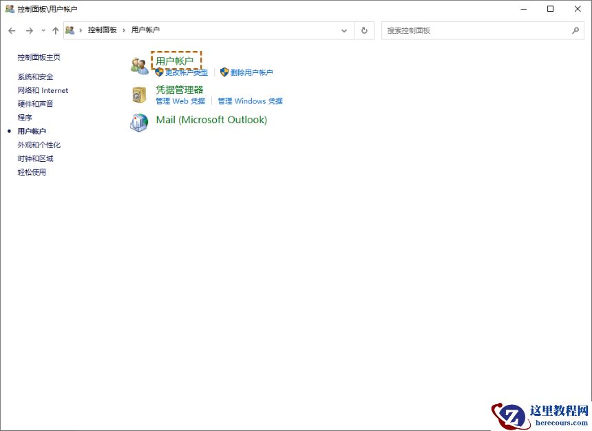Click the back navigation arrow

(12, 30)
